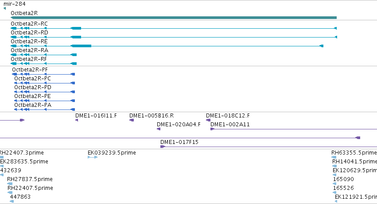This screenshot has width=377, height=204.
Task: Click the DME1-005B16.R feature glyph
Action: coord(132,120)
